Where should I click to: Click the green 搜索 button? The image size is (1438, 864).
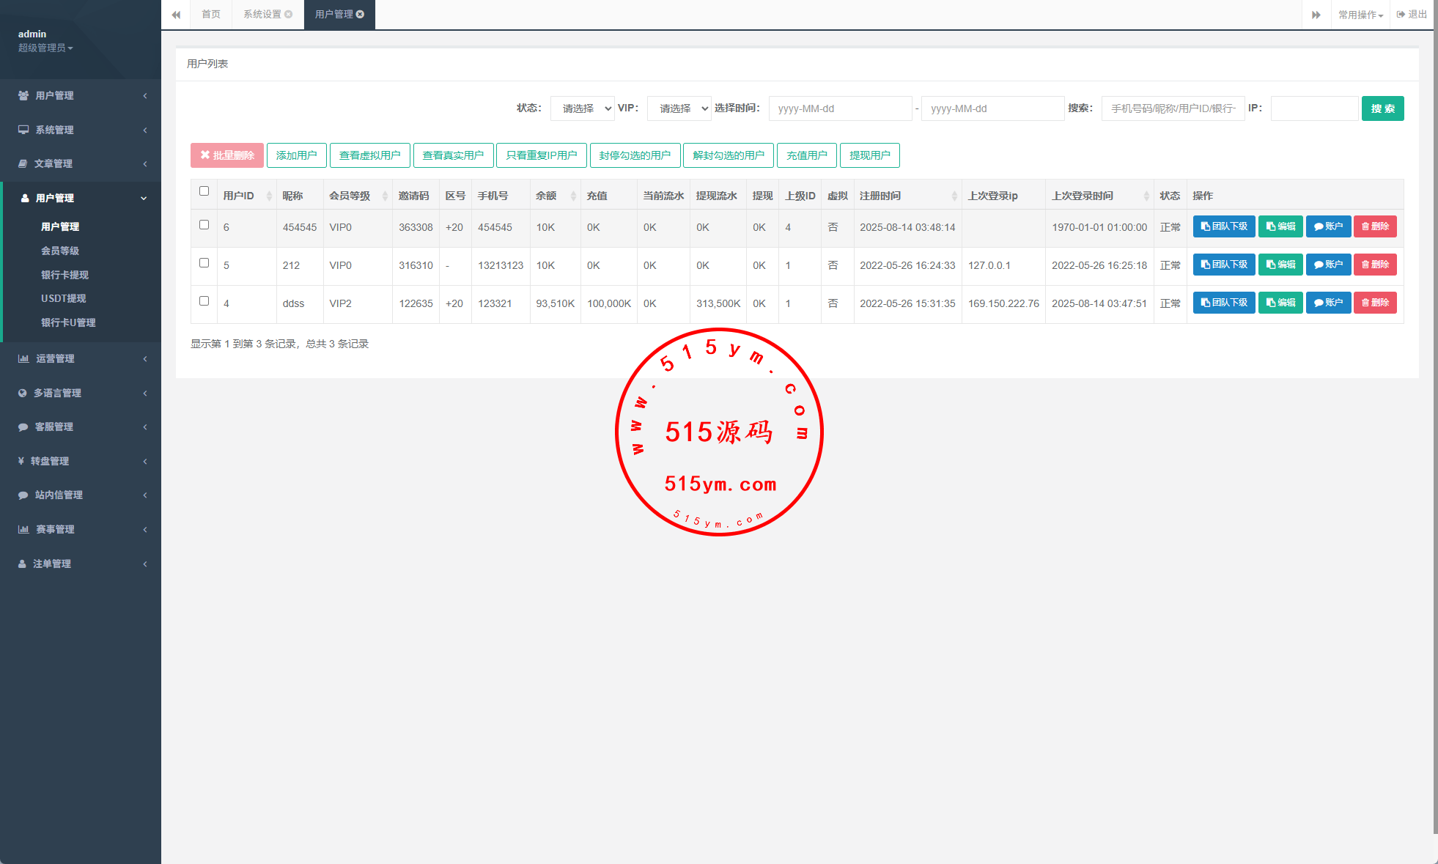[1382, 108]
